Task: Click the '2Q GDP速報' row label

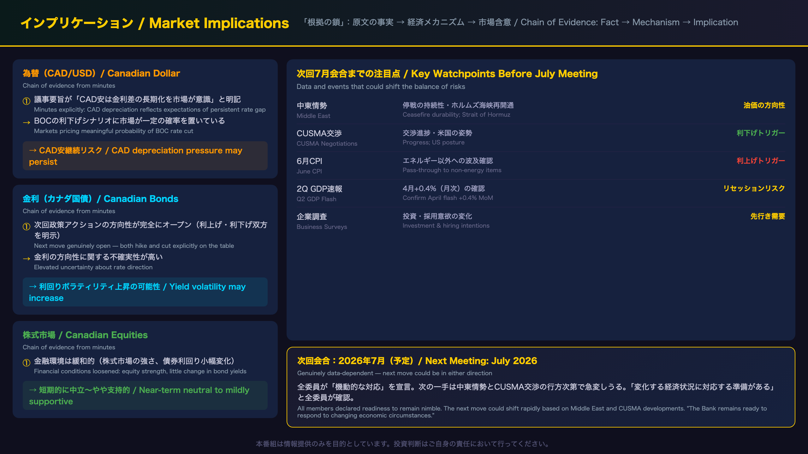Action: (319, 189)
